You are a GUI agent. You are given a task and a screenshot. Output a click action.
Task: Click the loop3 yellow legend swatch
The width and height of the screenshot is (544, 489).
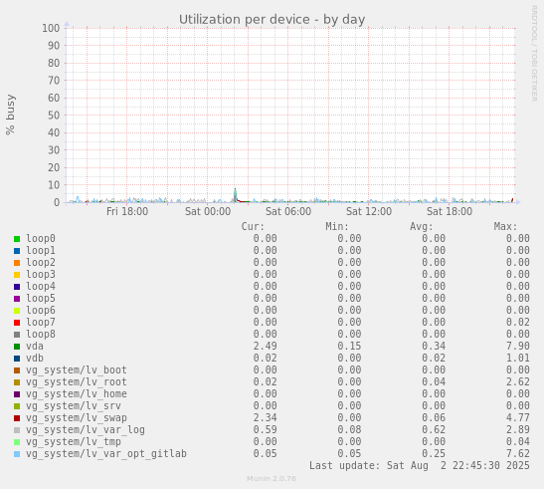coord(17,275)
